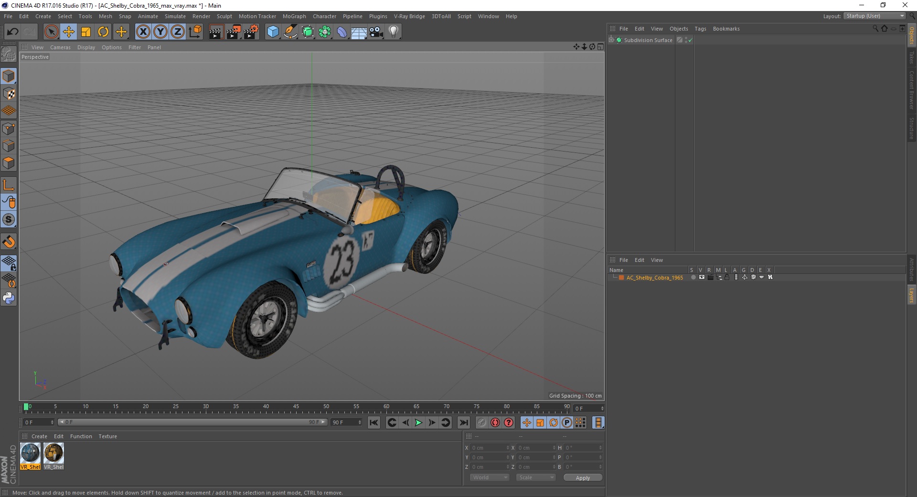Open the World coordinate dropdown

(x=490, y=477)
